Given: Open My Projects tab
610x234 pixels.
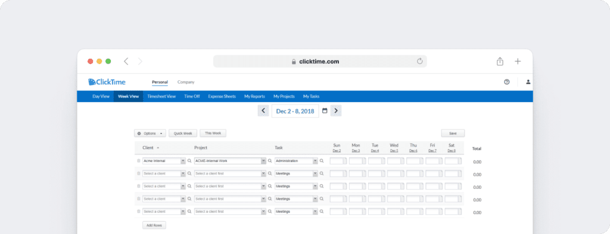Looking at the screenshot, I should 284,96.
